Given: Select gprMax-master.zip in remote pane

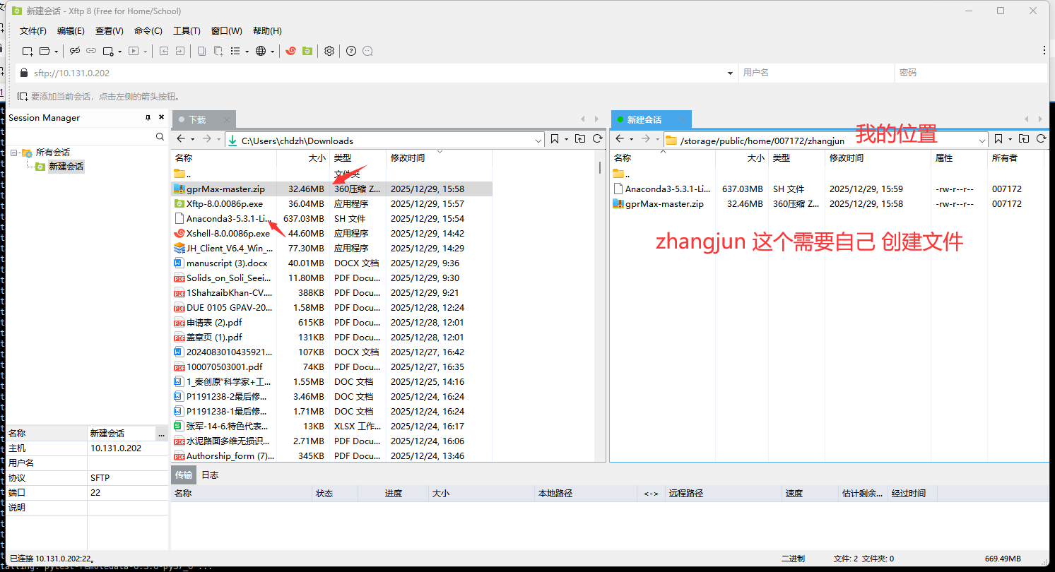Looking at the screenshot, I should click(828, 204).
